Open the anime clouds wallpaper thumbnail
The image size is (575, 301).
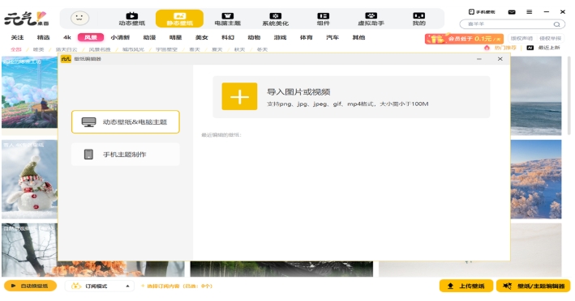tap(30, 91)
